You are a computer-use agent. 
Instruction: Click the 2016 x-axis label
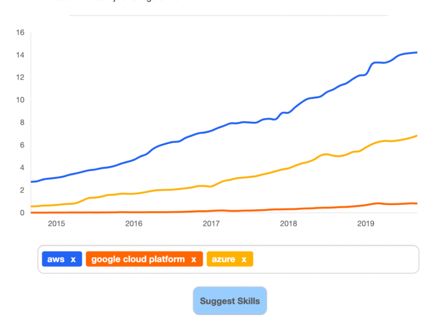(x=134, y=224)
